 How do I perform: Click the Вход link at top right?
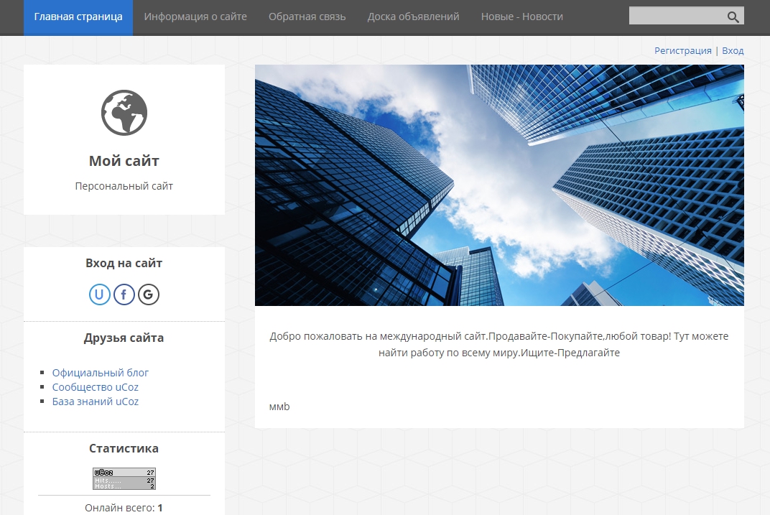pos(733,51)
